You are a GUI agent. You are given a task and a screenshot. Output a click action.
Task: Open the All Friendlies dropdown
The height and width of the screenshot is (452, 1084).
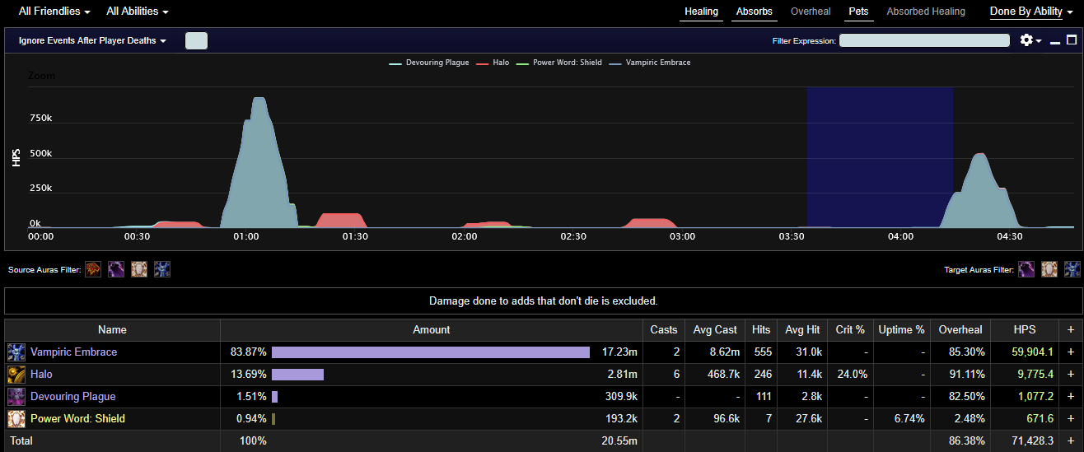(x=54, y=12)
